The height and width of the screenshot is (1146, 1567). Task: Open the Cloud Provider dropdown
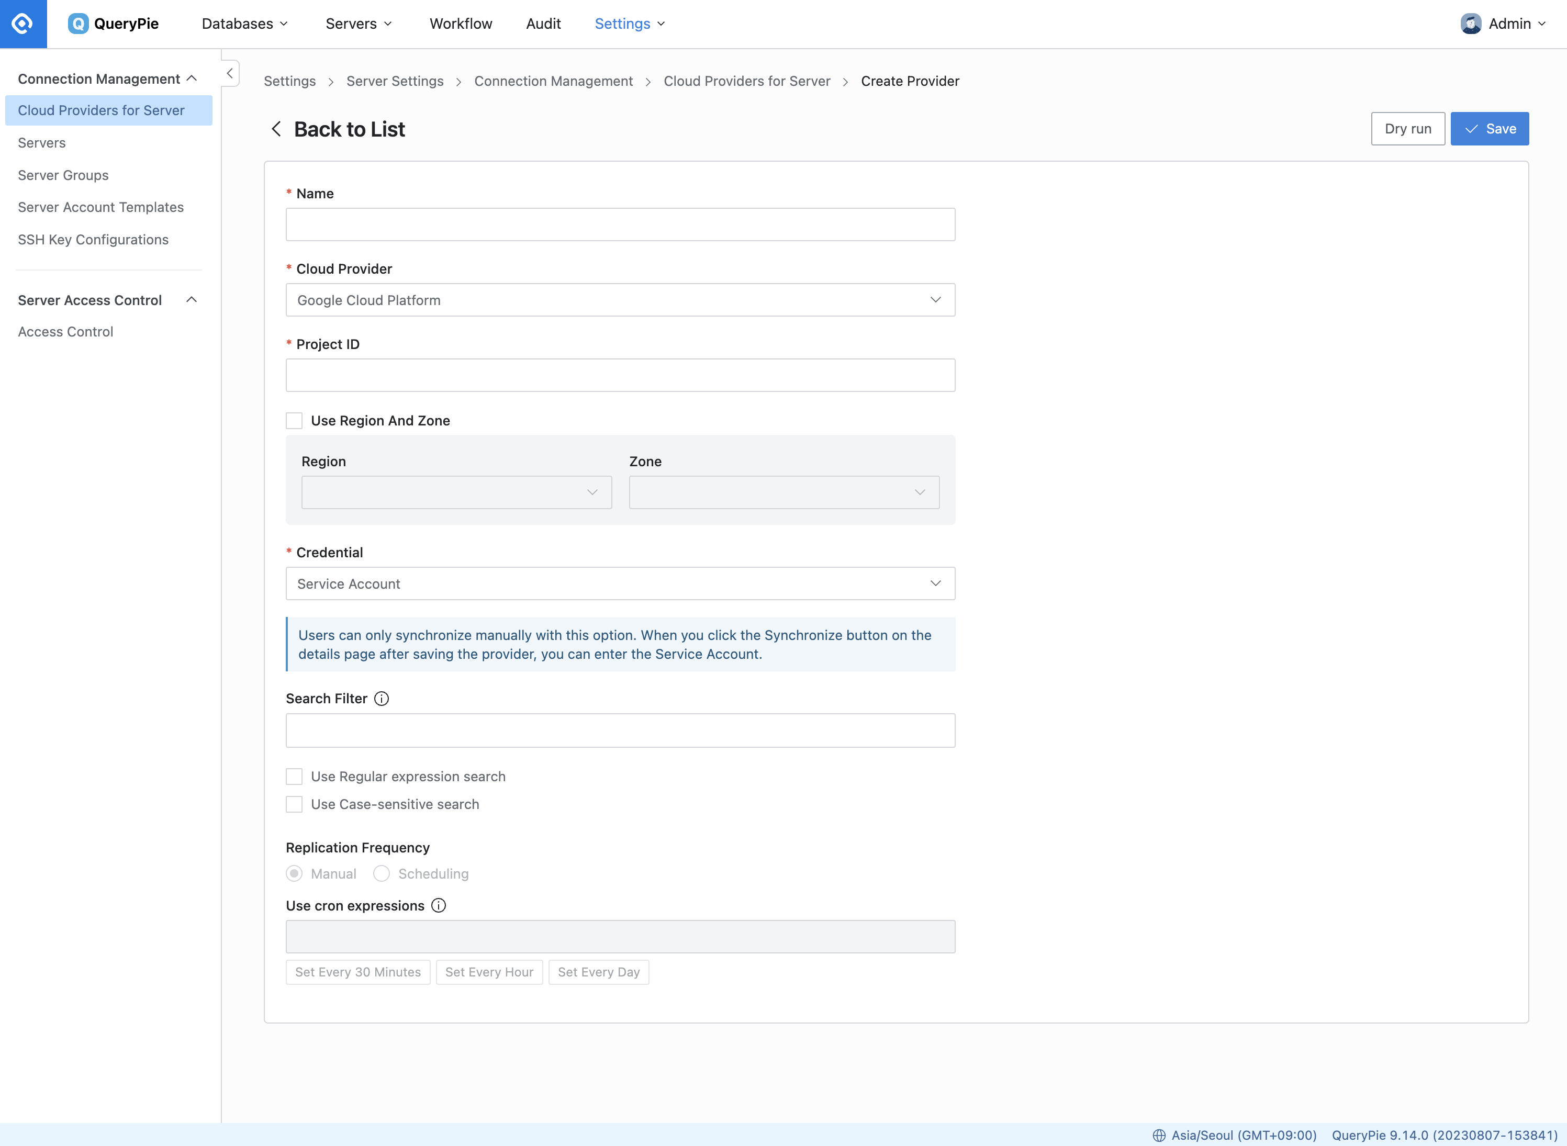coord(620,300)
